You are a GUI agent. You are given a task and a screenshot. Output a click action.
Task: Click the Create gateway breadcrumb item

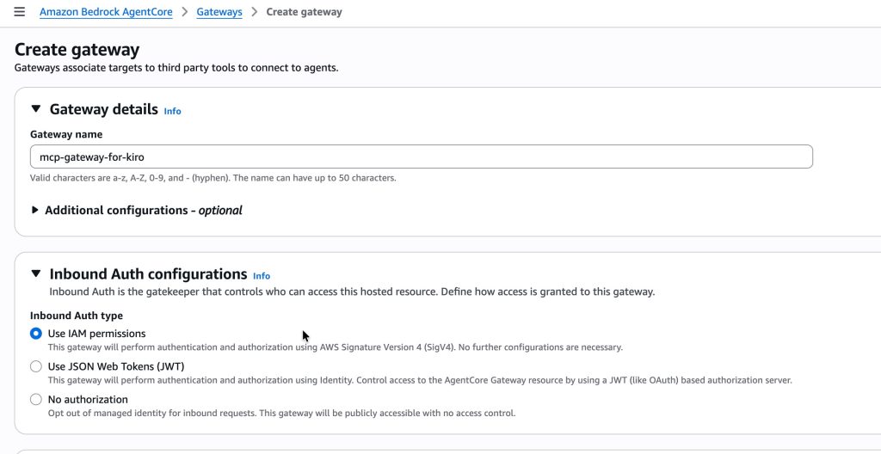(x=304, y=12)
